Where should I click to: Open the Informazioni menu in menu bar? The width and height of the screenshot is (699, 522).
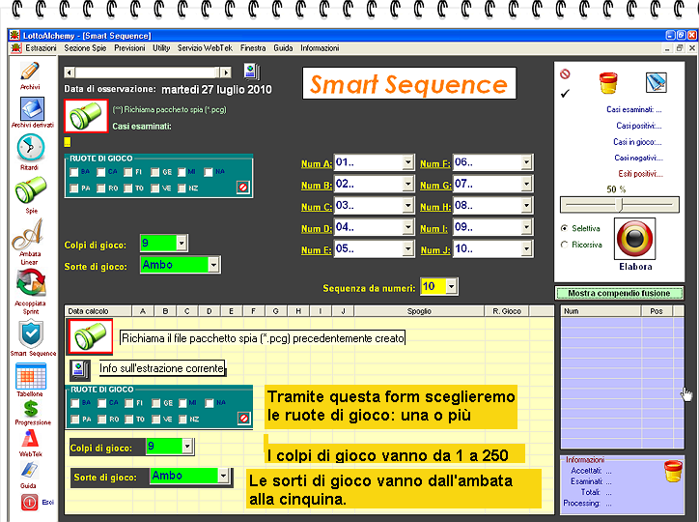click(x=320, y=47)
